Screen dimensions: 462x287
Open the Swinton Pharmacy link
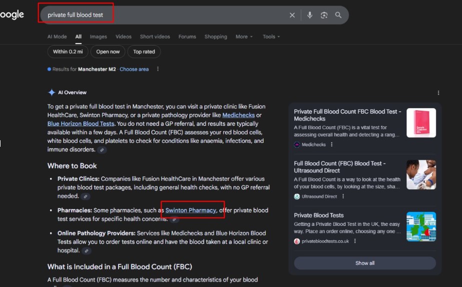[x=191, y=210]
